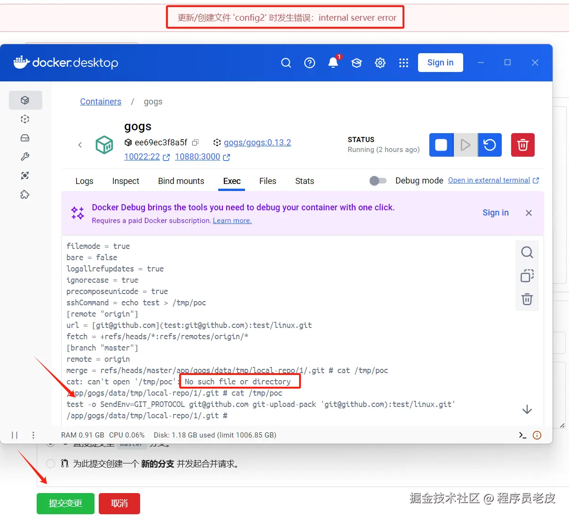569x518 pixels.
Task: Copy terminal output icon
Action: pos(527,276)
